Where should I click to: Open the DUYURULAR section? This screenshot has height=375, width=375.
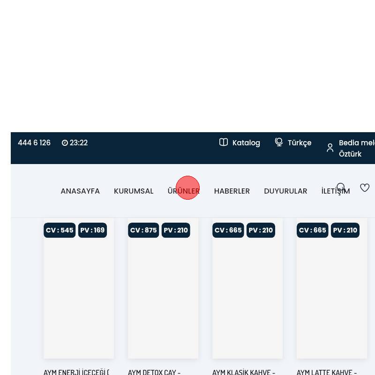coord(285,191)
